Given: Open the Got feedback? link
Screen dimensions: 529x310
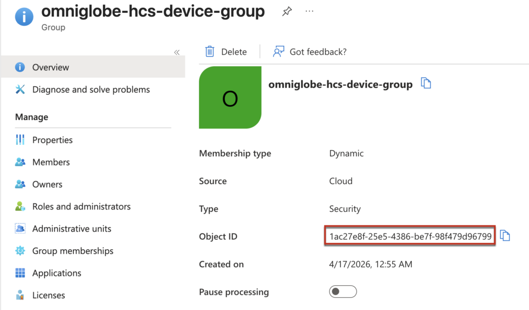Looking at the screenshot, I should [318, 52].
